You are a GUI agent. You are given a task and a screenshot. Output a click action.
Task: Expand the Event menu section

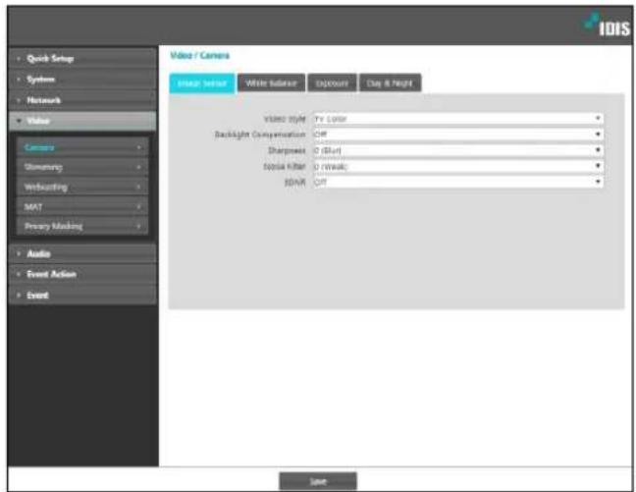tap(82, 296)
